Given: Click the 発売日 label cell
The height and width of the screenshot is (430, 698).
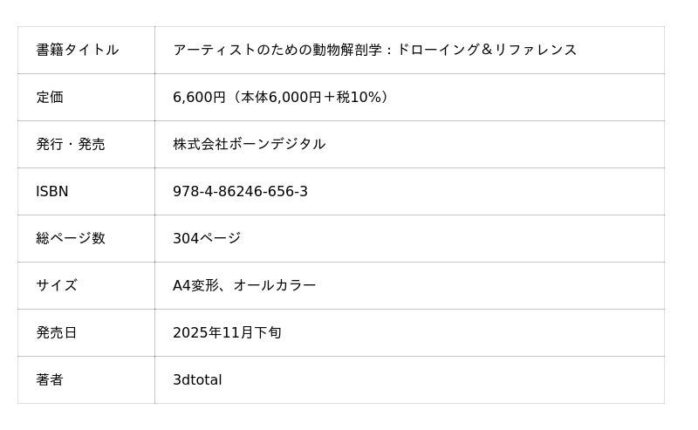Looking at the screenshot, I should pyautogui.click(x=56, y=332).
